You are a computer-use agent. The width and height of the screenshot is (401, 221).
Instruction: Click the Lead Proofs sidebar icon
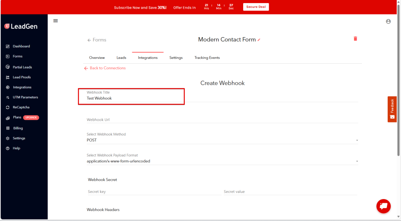click(7, 77)
